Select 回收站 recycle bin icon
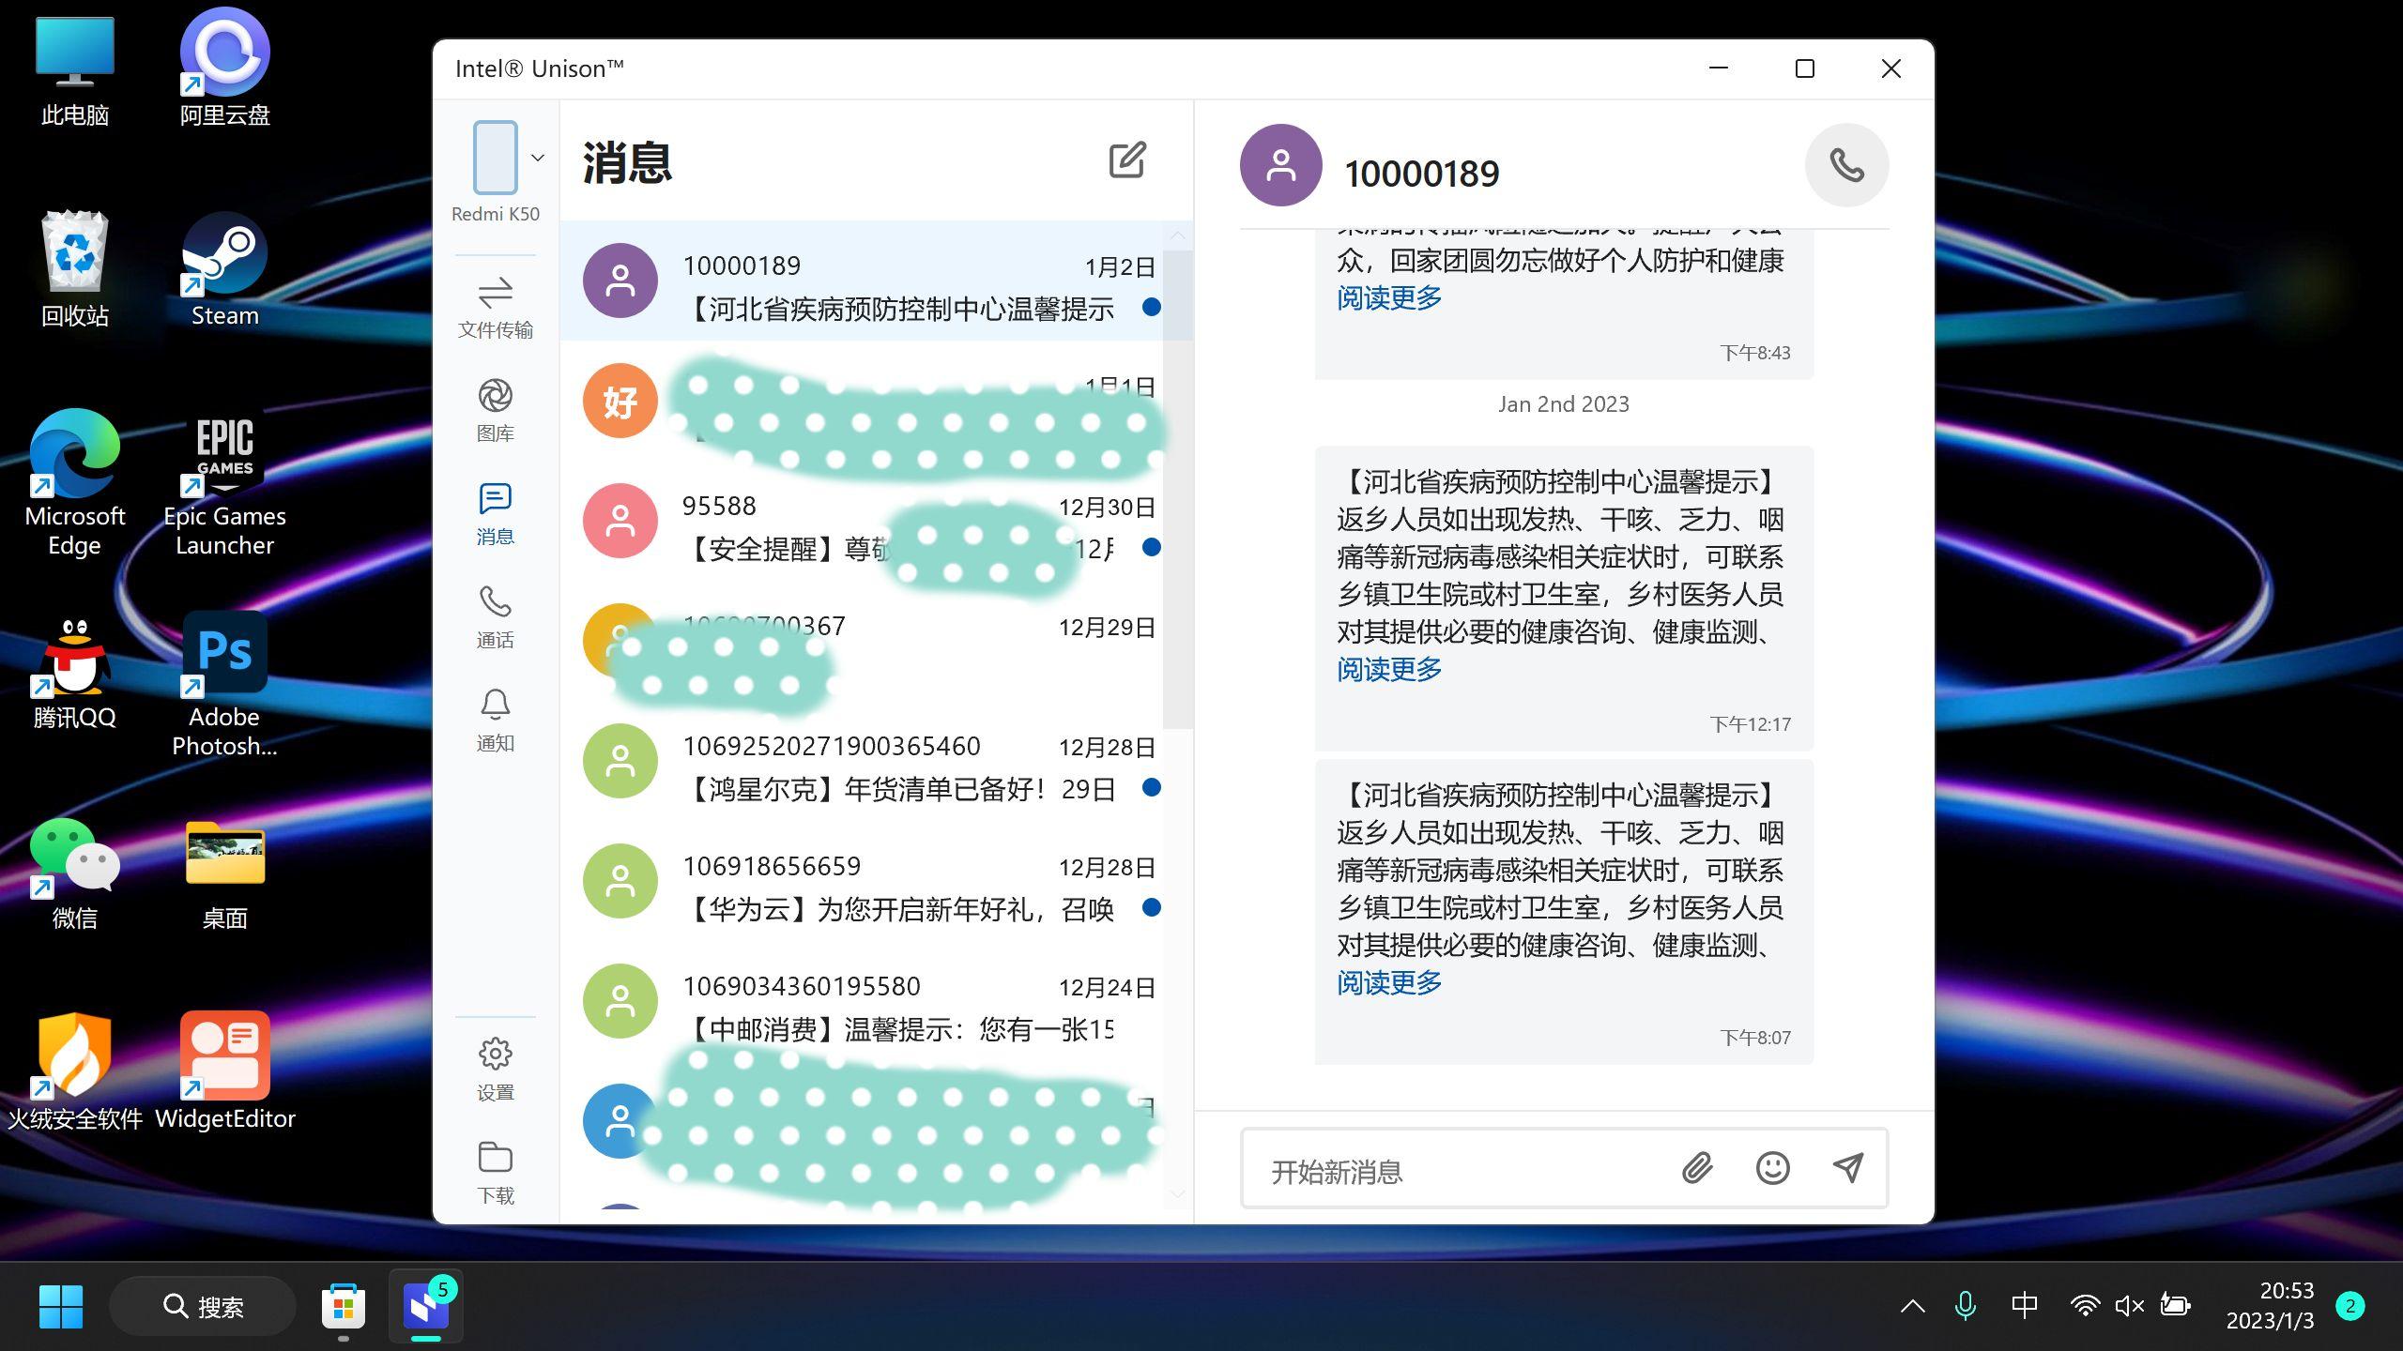The image size is (2403, 1351). [75, 270]
